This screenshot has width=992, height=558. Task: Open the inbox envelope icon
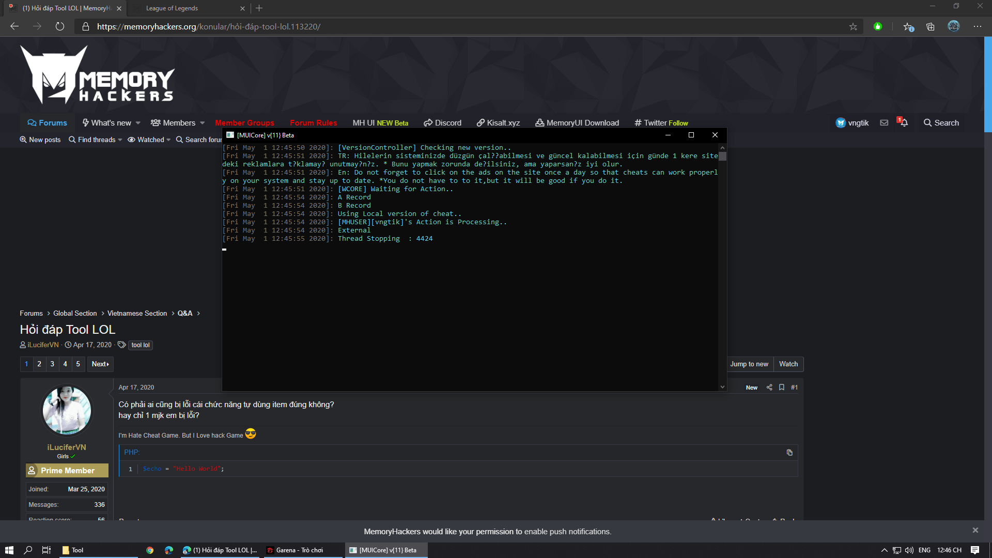[x=884, y=123]
